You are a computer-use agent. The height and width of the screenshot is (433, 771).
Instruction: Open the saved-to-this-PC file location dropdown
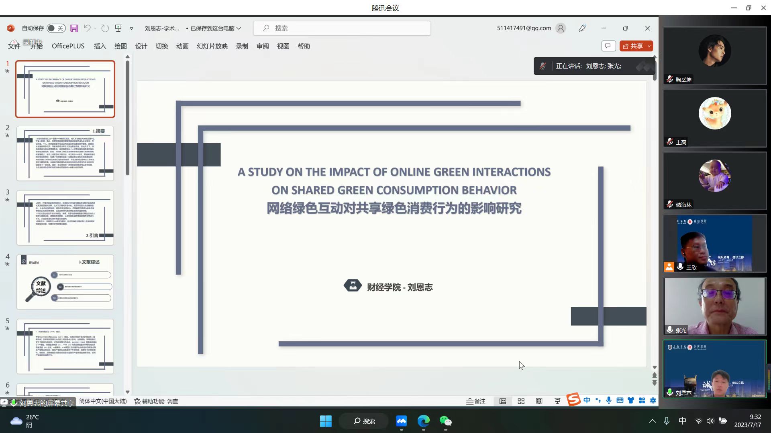click(239, 28)
